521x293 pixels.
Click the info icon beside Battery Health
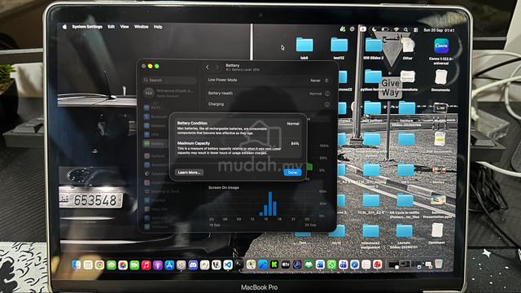[327, 94]
